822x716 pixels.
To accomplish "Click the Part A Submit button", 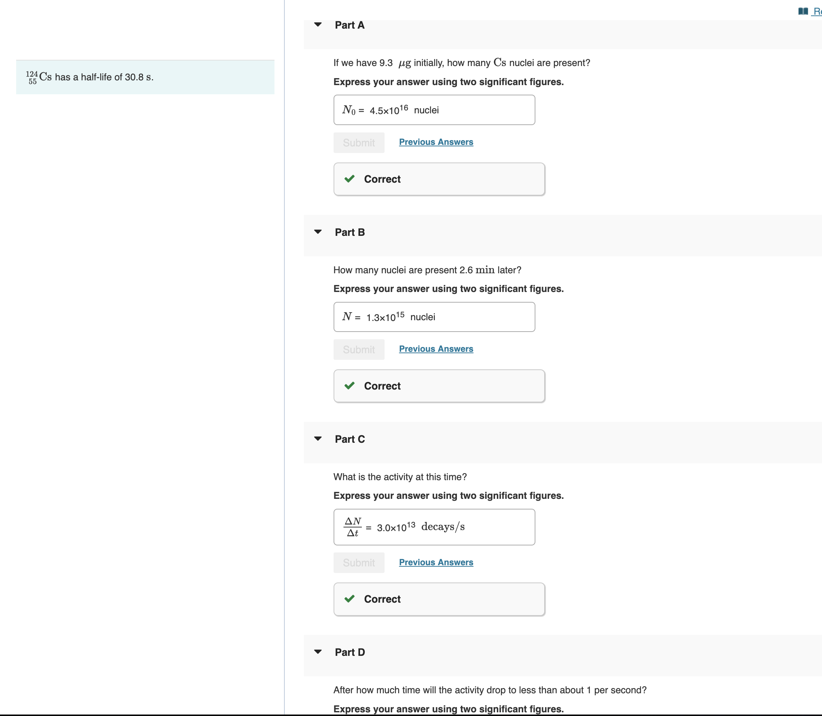I will tap(359, 143).
